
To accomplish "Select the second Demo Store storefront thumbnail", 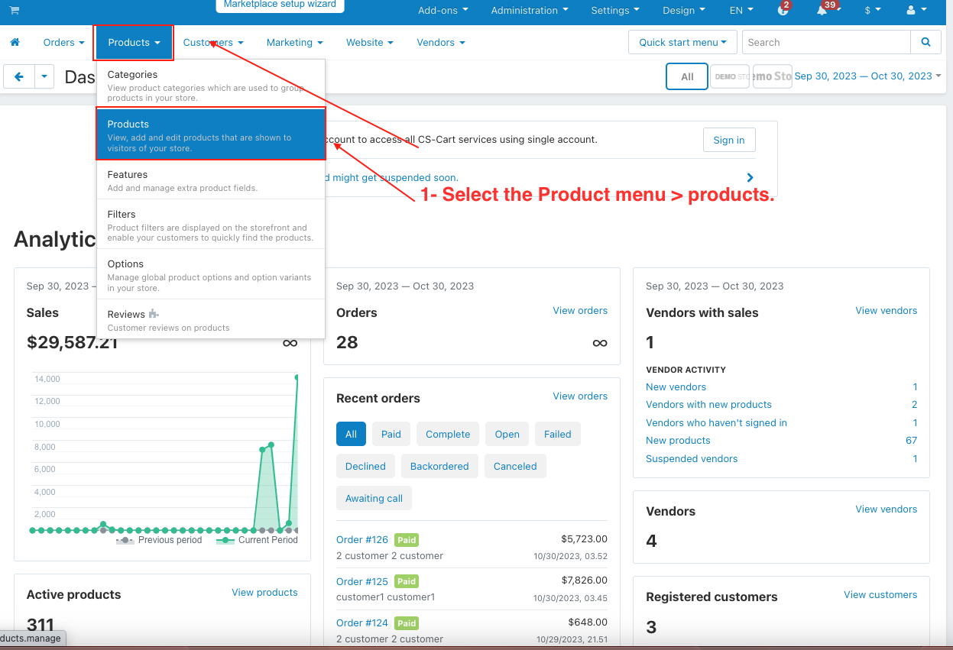I will 772,76.
